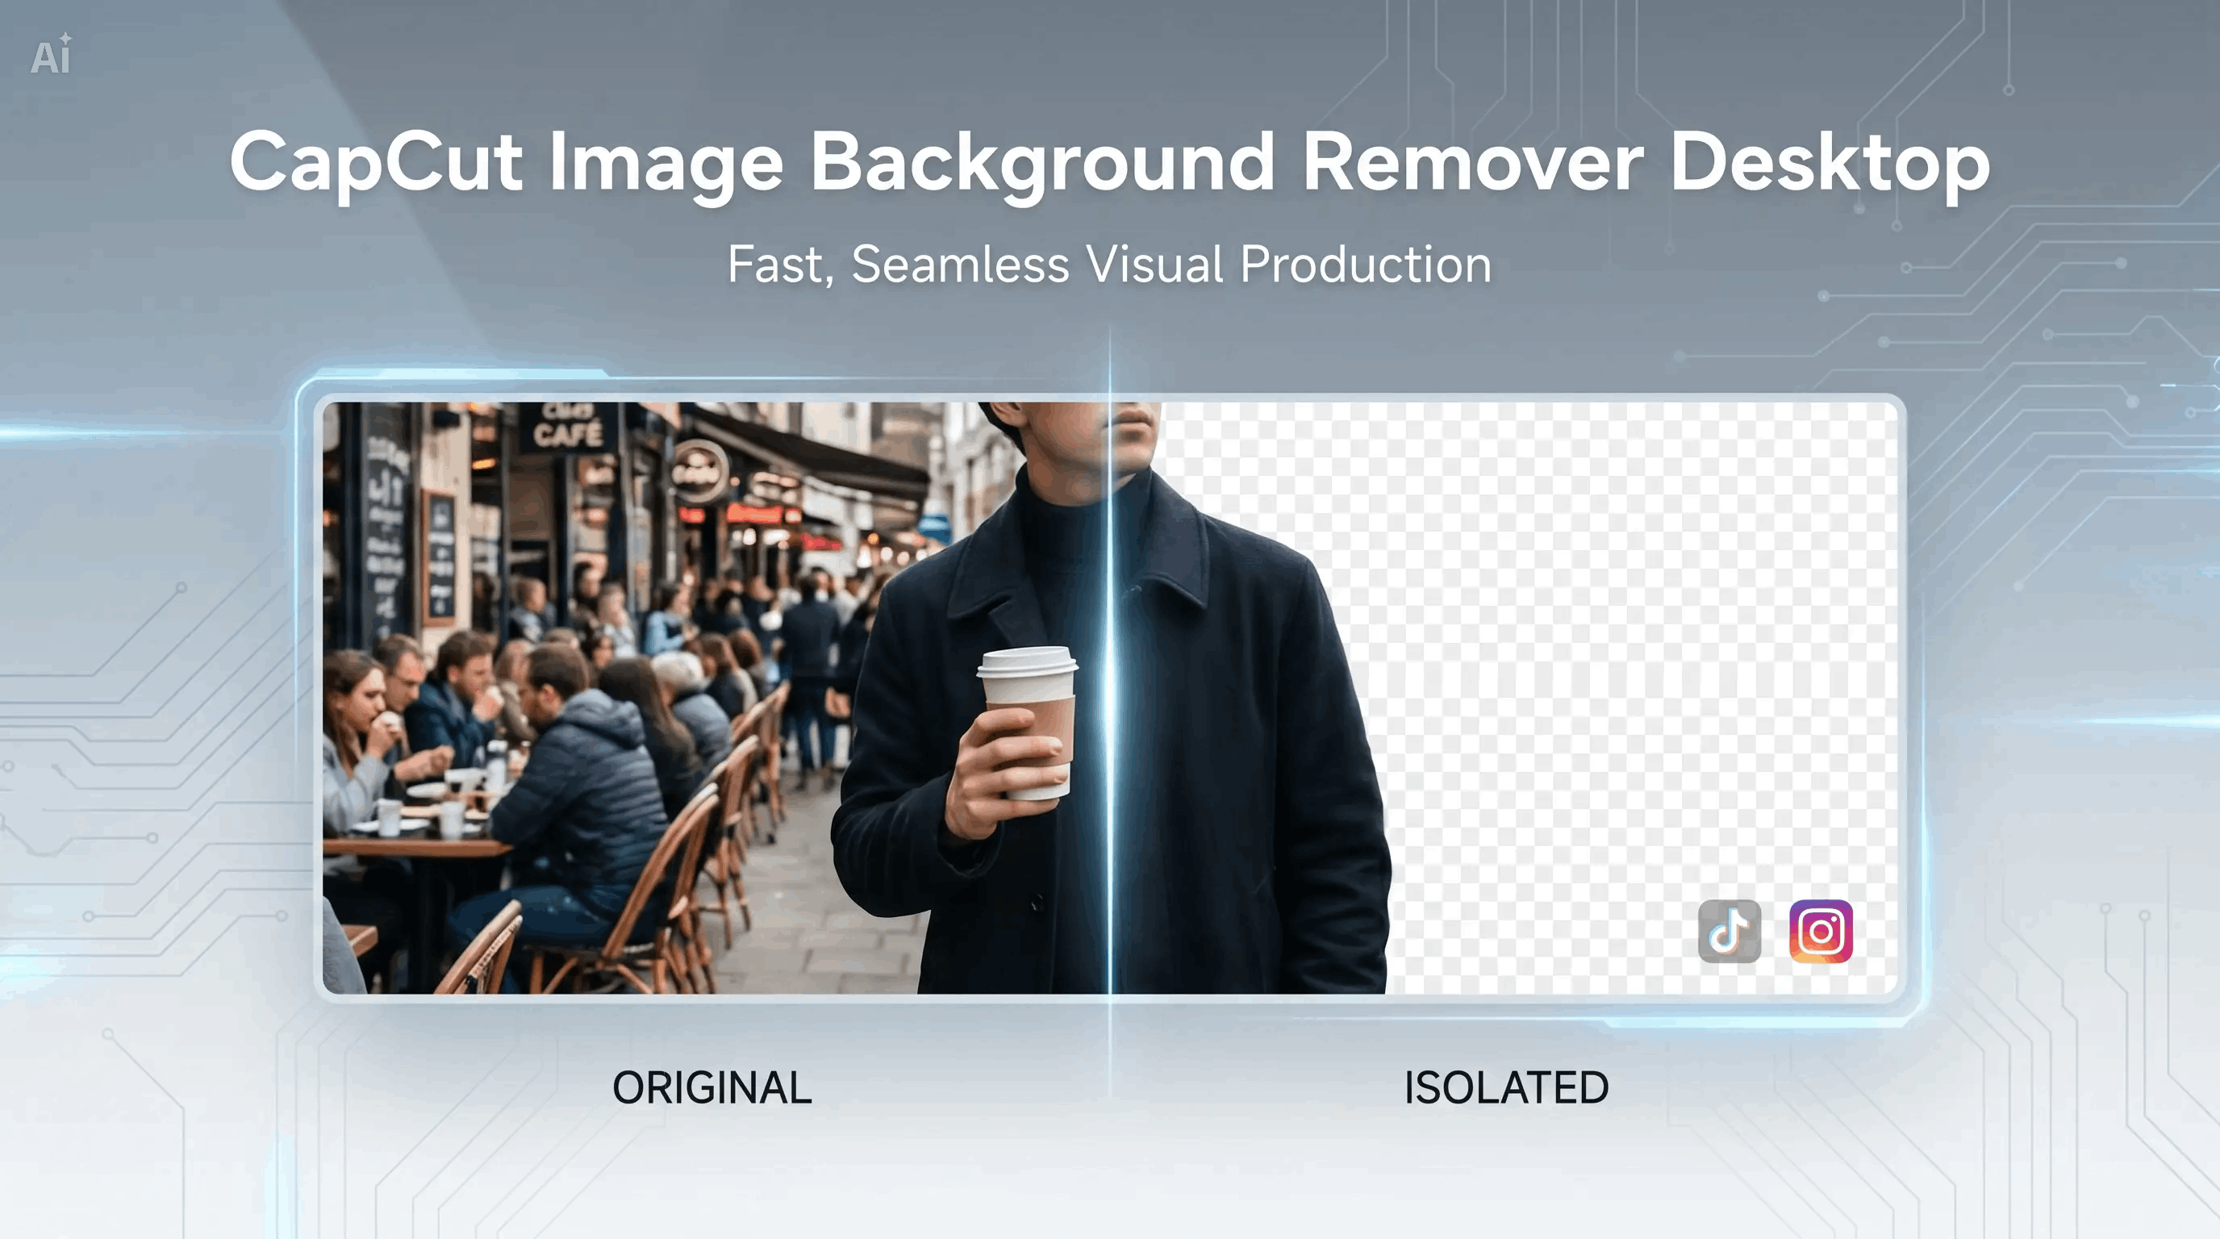Viewport: 2220px width, 1239px height.
Task: Click the CapCut Image Background Remover title
Action: (x=1109, y=162)
